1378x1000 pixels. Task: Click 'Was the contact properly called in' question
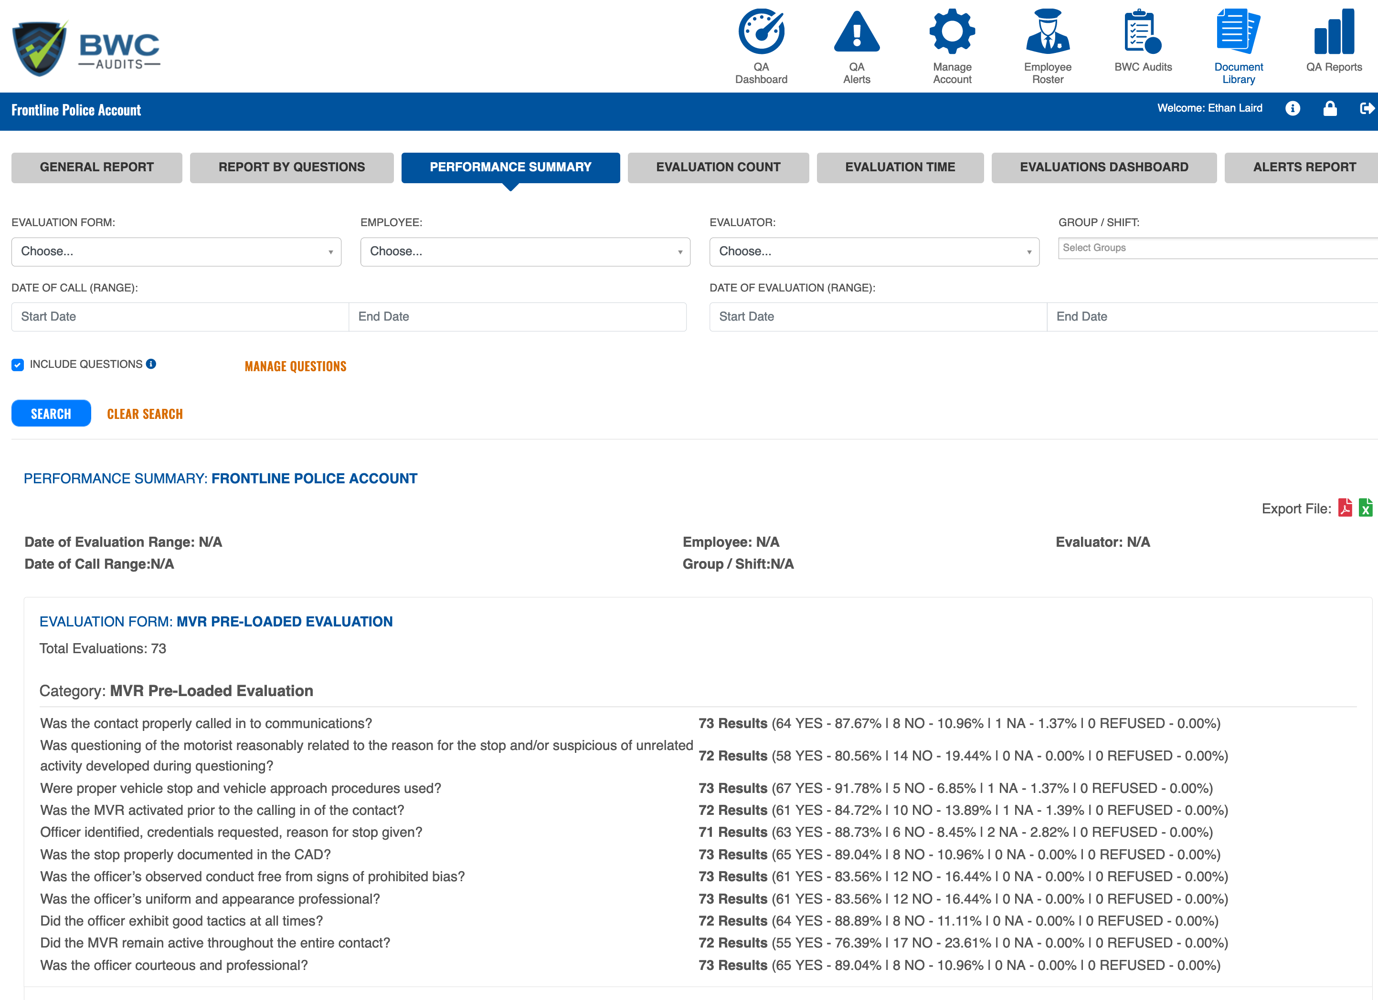click(206, 723)
